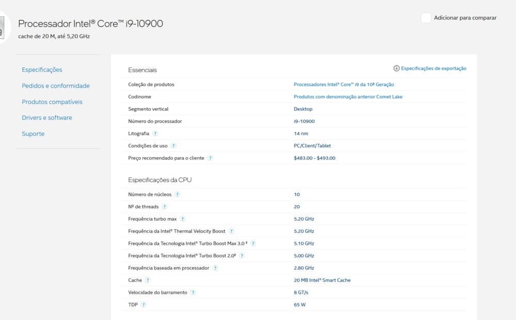The width and height of the screenshot is (516, 320).
Task: Click the 20 MB Intel Smart Cache value
Action: pos(322,280)
